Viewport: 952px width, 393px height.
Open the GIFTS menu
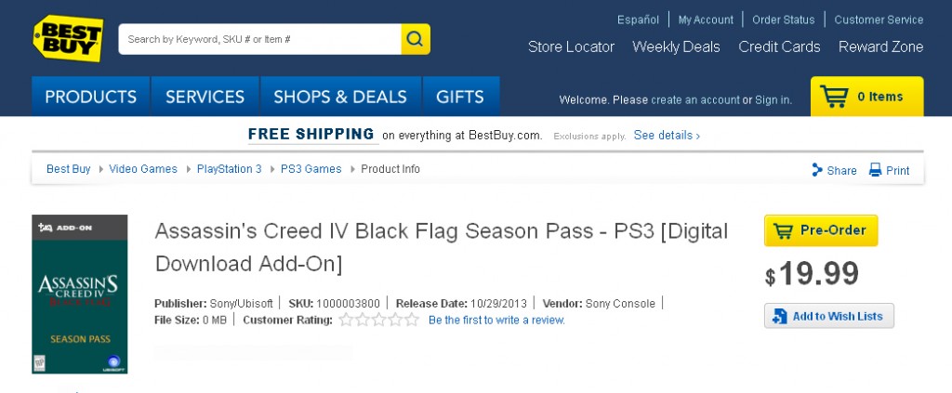tap(460, 97)
